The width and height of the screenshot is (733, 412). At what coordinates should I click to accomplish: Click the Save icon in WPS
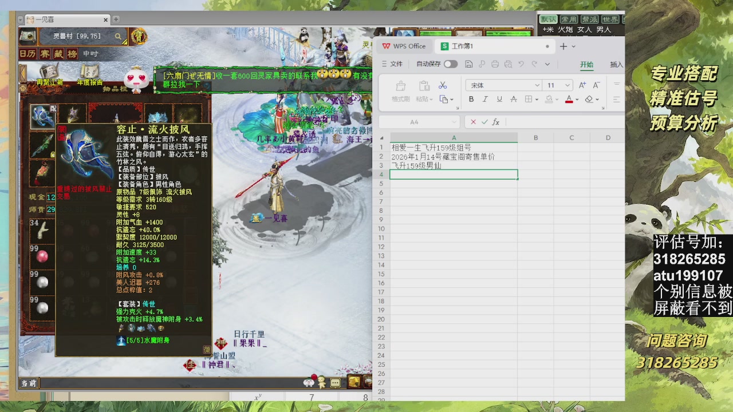click(x=469, y=64)
